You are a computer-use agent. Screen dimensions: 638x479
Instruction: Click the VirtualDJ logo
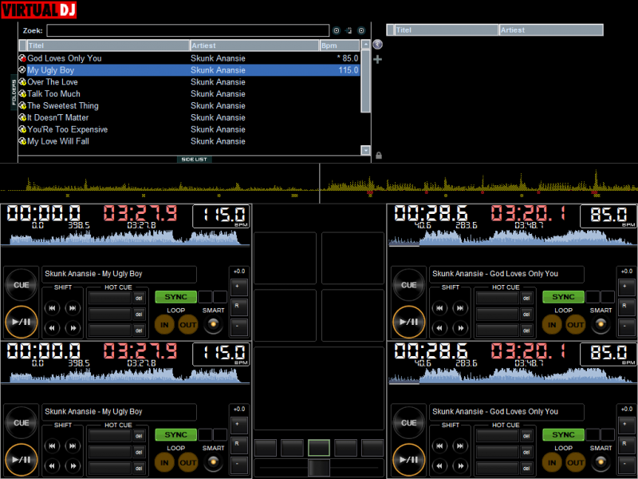38,10
